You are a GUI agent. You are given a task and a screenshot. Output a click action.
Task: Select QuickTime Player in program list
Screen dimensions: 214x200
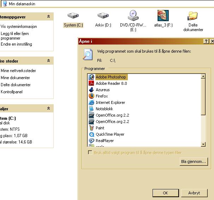(110, 134)
